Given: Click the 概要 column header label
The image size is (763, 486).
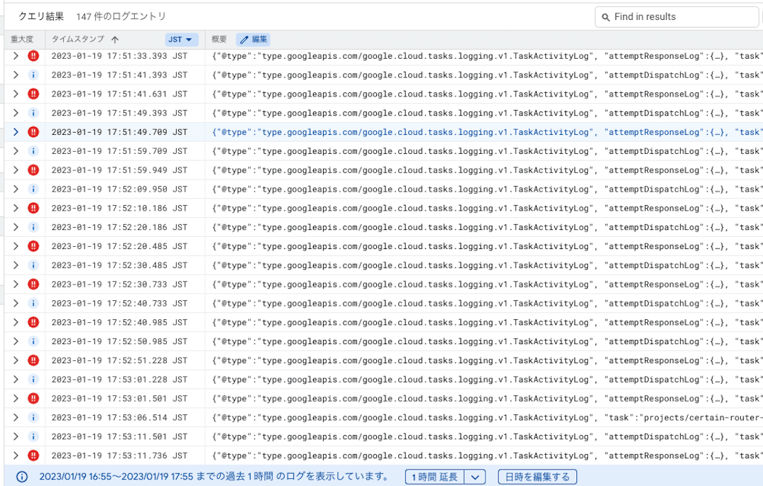Looking at the screenshot, I should [219, 40].
